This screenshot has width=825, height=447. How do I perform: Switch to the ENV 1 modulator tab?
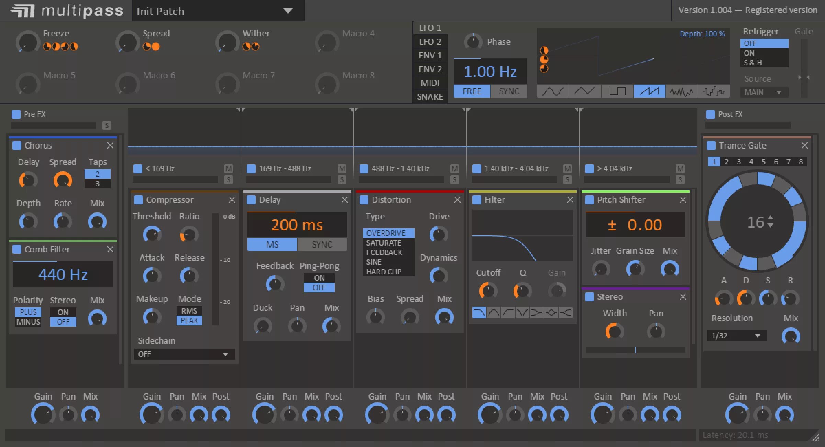coord(430,55)
